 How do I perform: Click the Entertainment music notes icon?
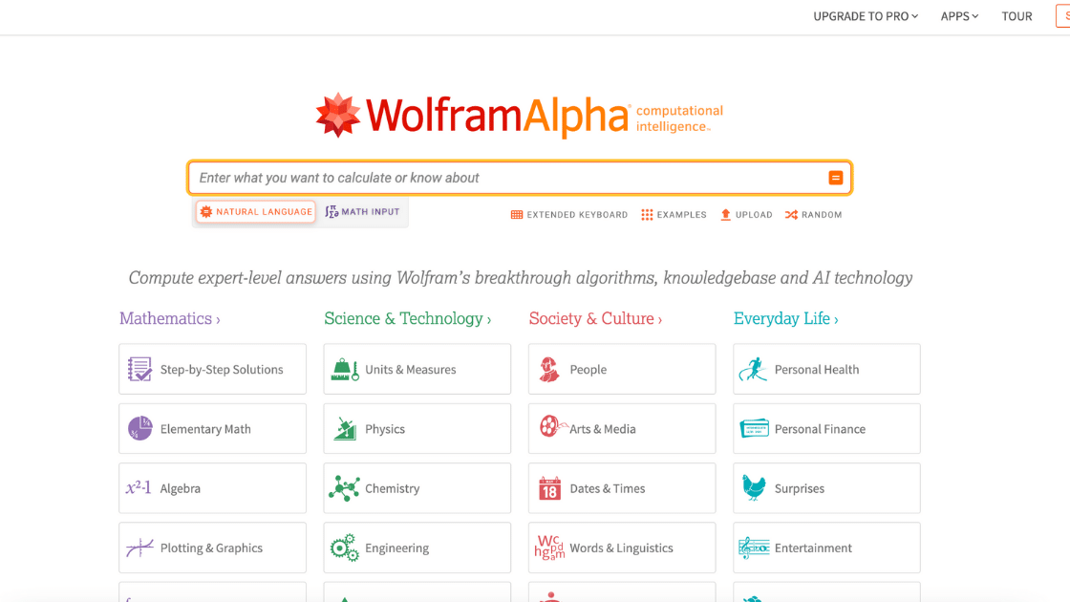[754, 548]
